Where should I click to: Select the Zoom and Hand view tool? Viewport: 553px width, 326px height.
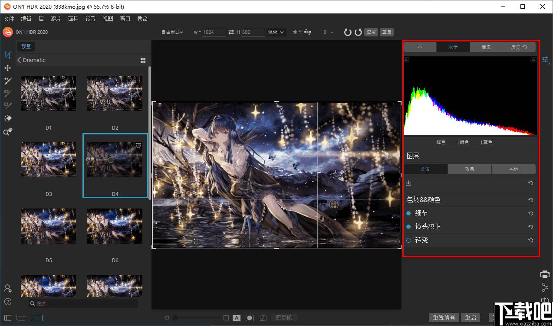(7, 132)
